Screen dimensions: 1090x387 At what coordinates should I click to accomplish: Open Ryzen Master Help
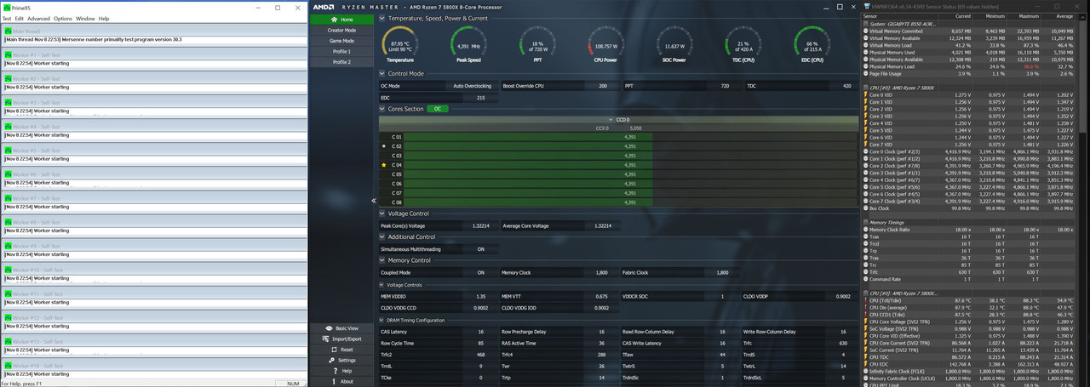[x=341, y=371]
